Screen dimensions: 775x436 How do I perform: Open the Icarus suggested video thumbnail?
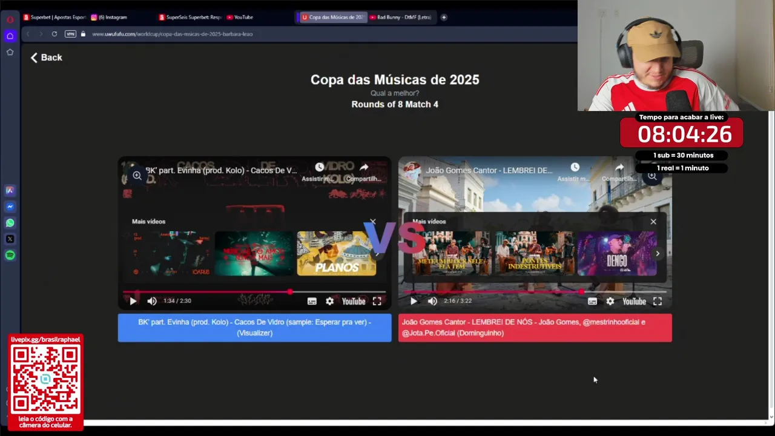171,253
